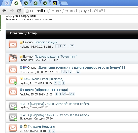Click sunglasses smiley icon before Гильдия Heavens
The image size is (138, 133).
(x=25, y=126)
